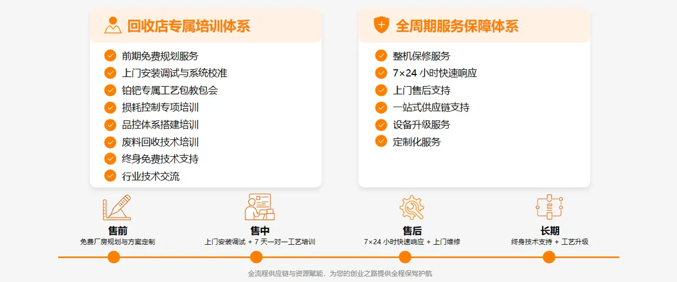Viewport: 677px width, 282px height.
Task: Click the orange timeline dot under 售中
Action: pyautogui.click(x=256, y=257)
